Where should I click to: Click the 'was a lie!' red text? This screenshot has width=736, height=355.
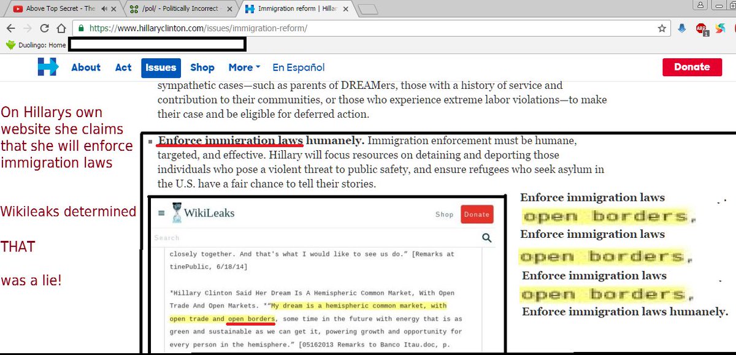pyautogui.click(x=31, y=281)
